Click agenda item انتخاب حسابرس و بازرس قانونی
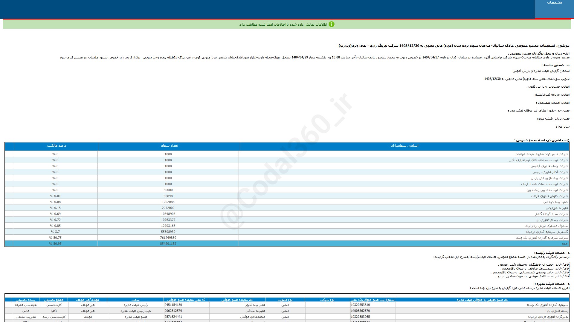Image resolution: width=574 pixels, height=322 pixels. pyautogui.click(x=548, y=87)
